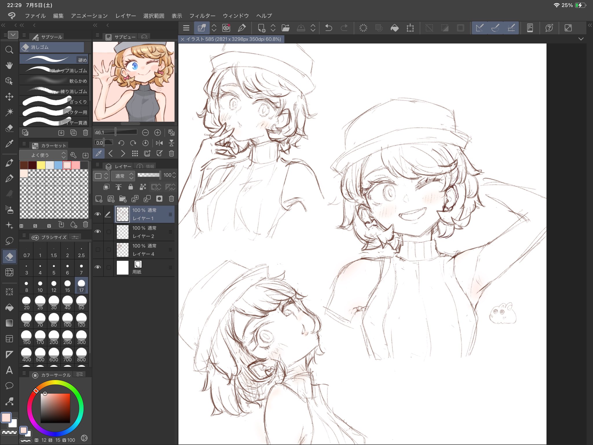Adjust the sub view zoom slider 46.1
593x445 pixels.
point(116,132)
